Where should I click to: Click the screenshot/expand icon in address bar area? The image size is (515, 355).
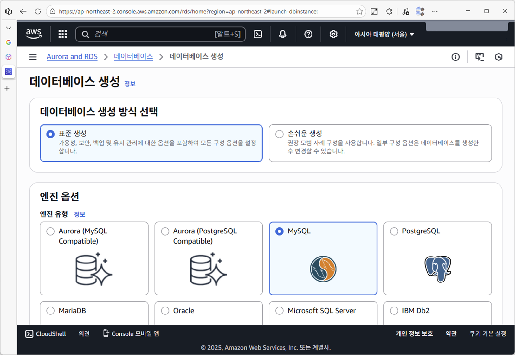(374, 11)
